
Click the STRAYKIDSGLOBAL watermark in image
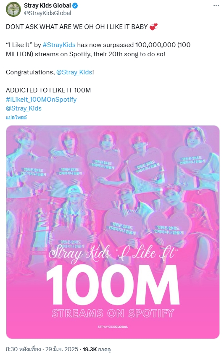point(113,327)
